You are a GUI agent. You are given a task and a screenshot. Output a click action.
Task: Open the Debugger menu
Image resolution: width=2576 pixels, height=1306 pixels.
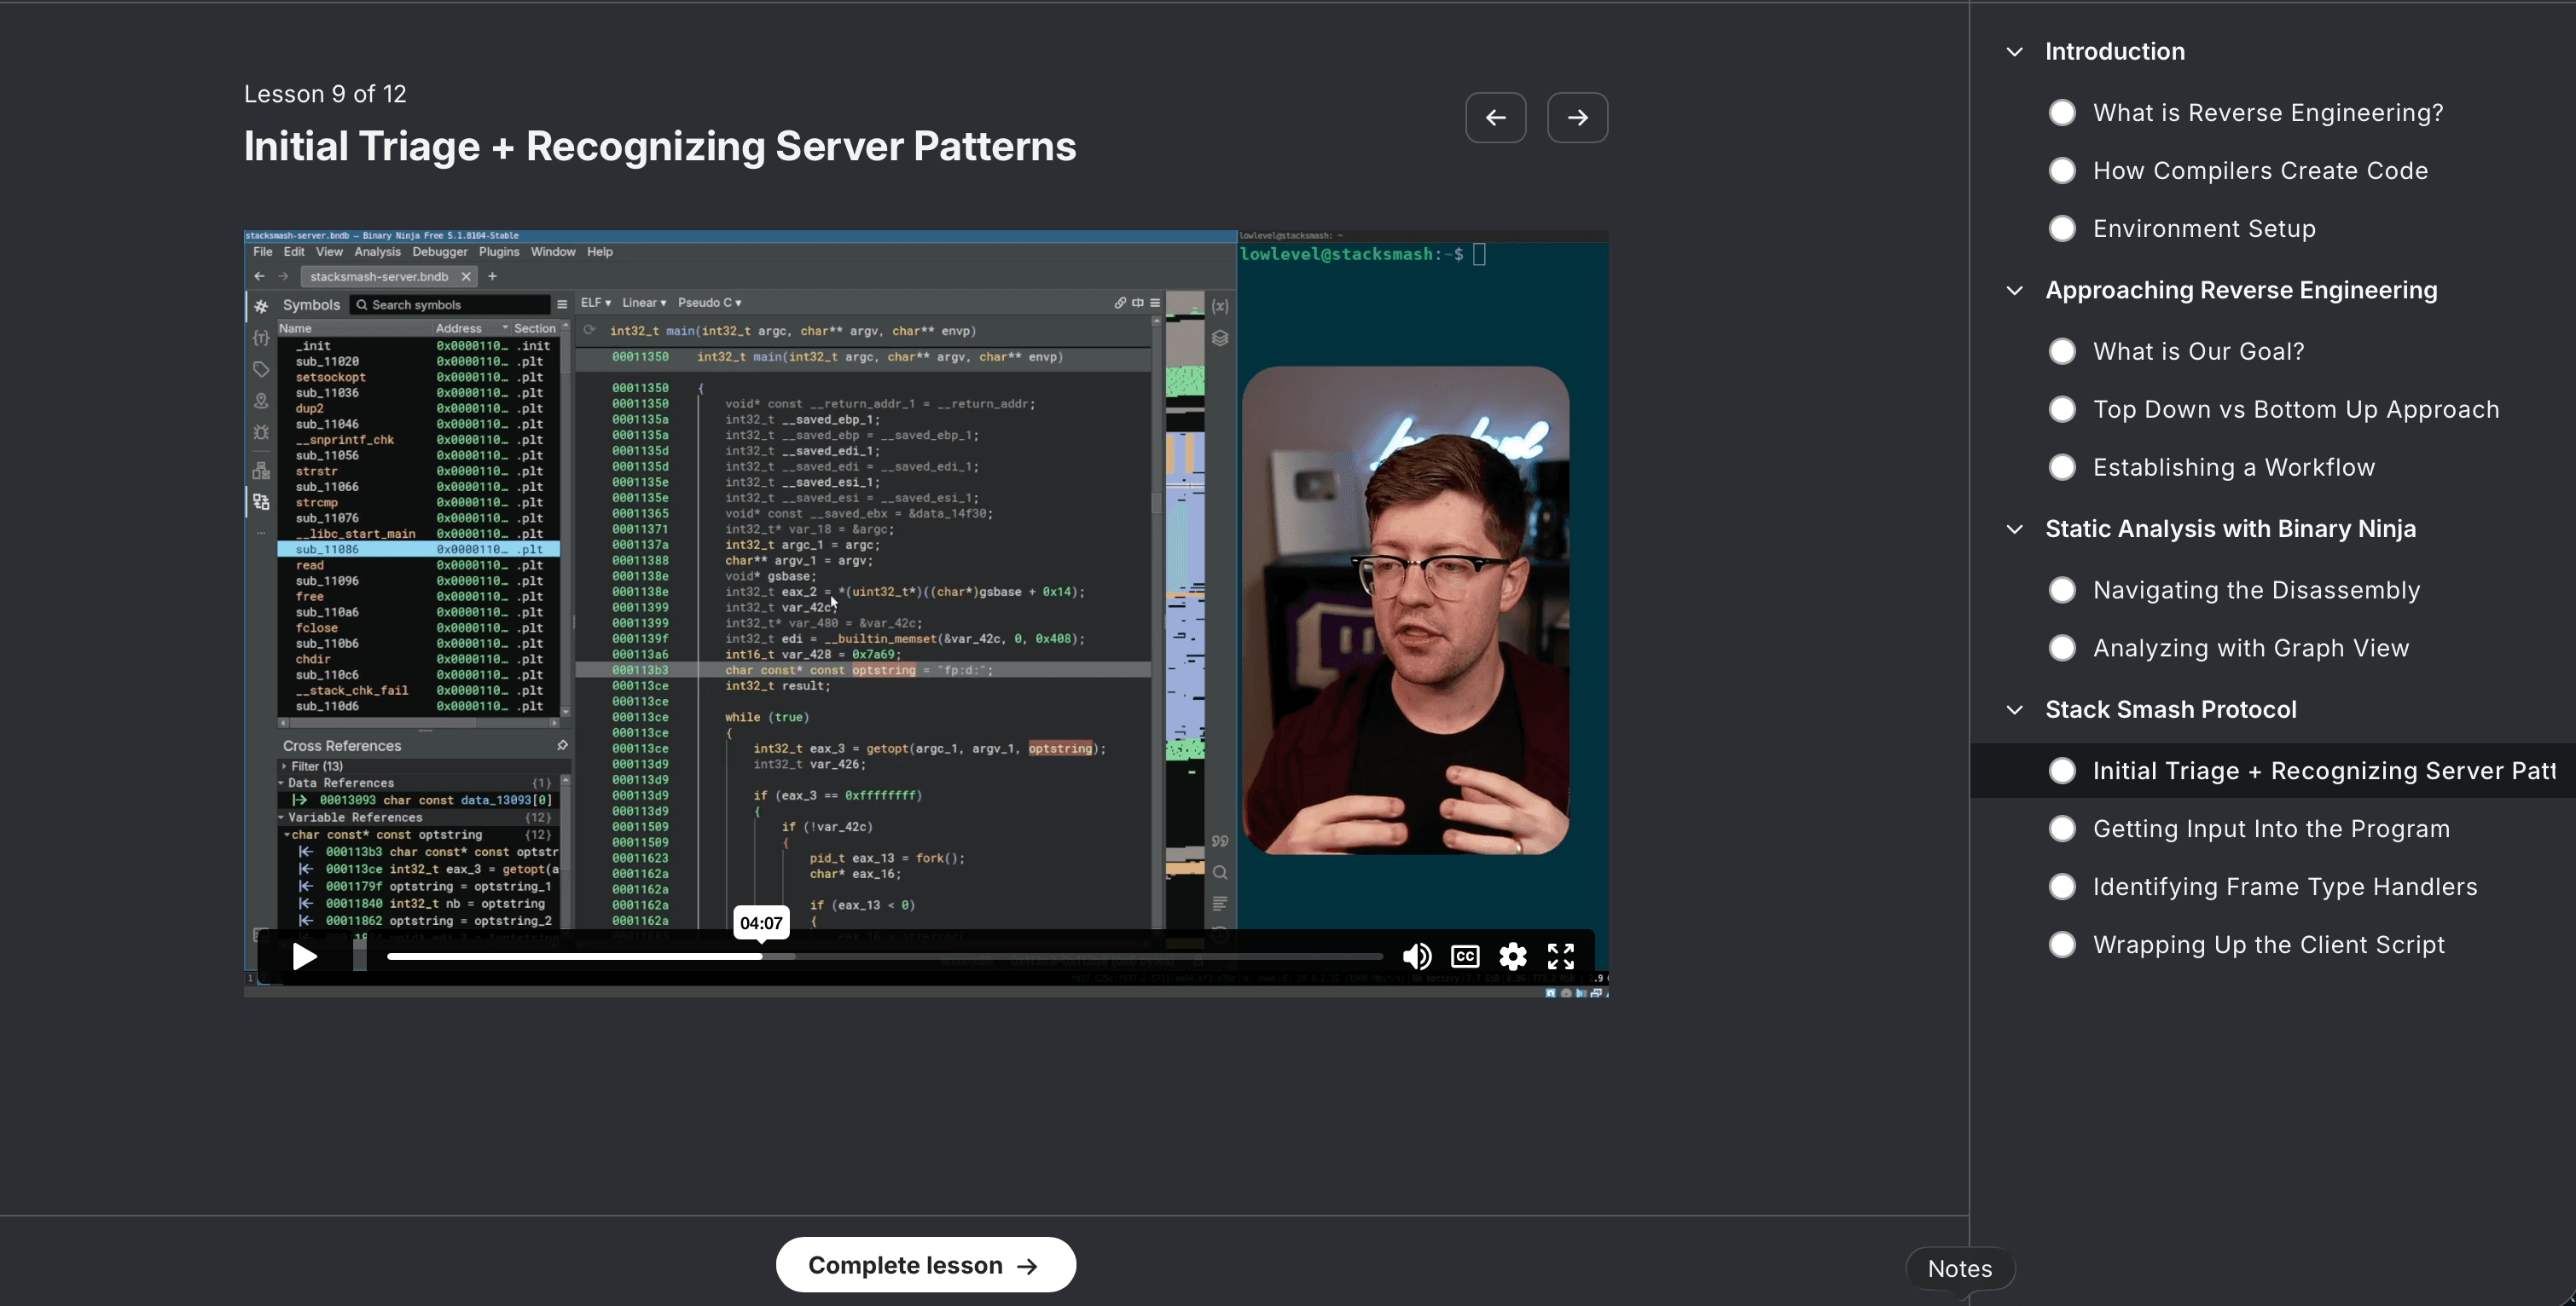pos(440,251)
